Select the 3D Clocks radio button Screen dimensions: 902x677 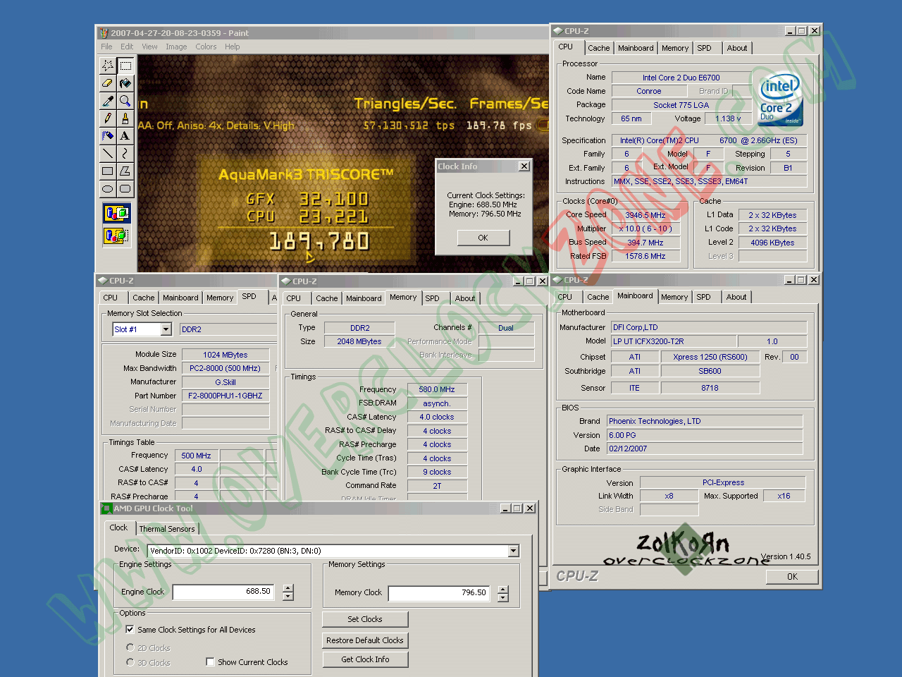tap(130, 662)
